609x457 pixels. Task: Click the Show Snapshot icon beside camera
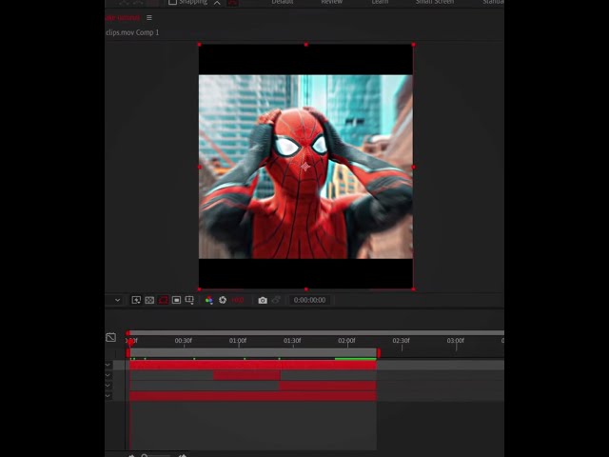[276, 300]
